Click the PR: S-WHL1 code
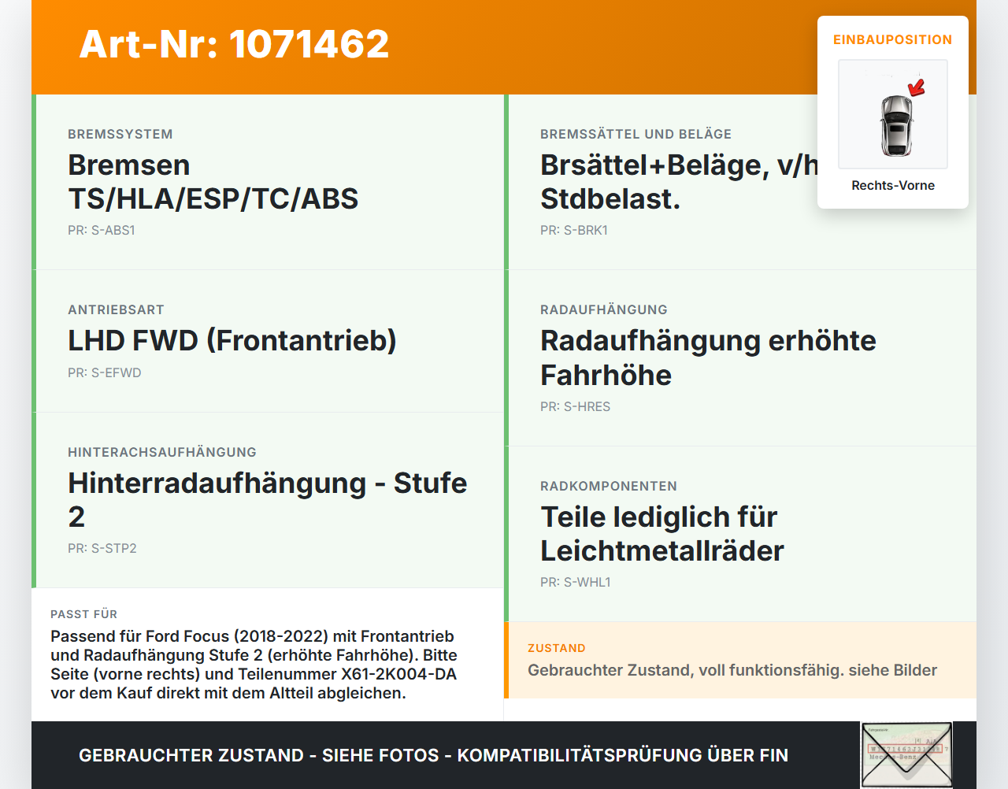This screenshot has width=1008, height=789. tap(576, 583)
